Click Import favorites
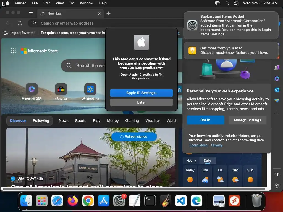283x212 pixels. [x=20, y=33]
